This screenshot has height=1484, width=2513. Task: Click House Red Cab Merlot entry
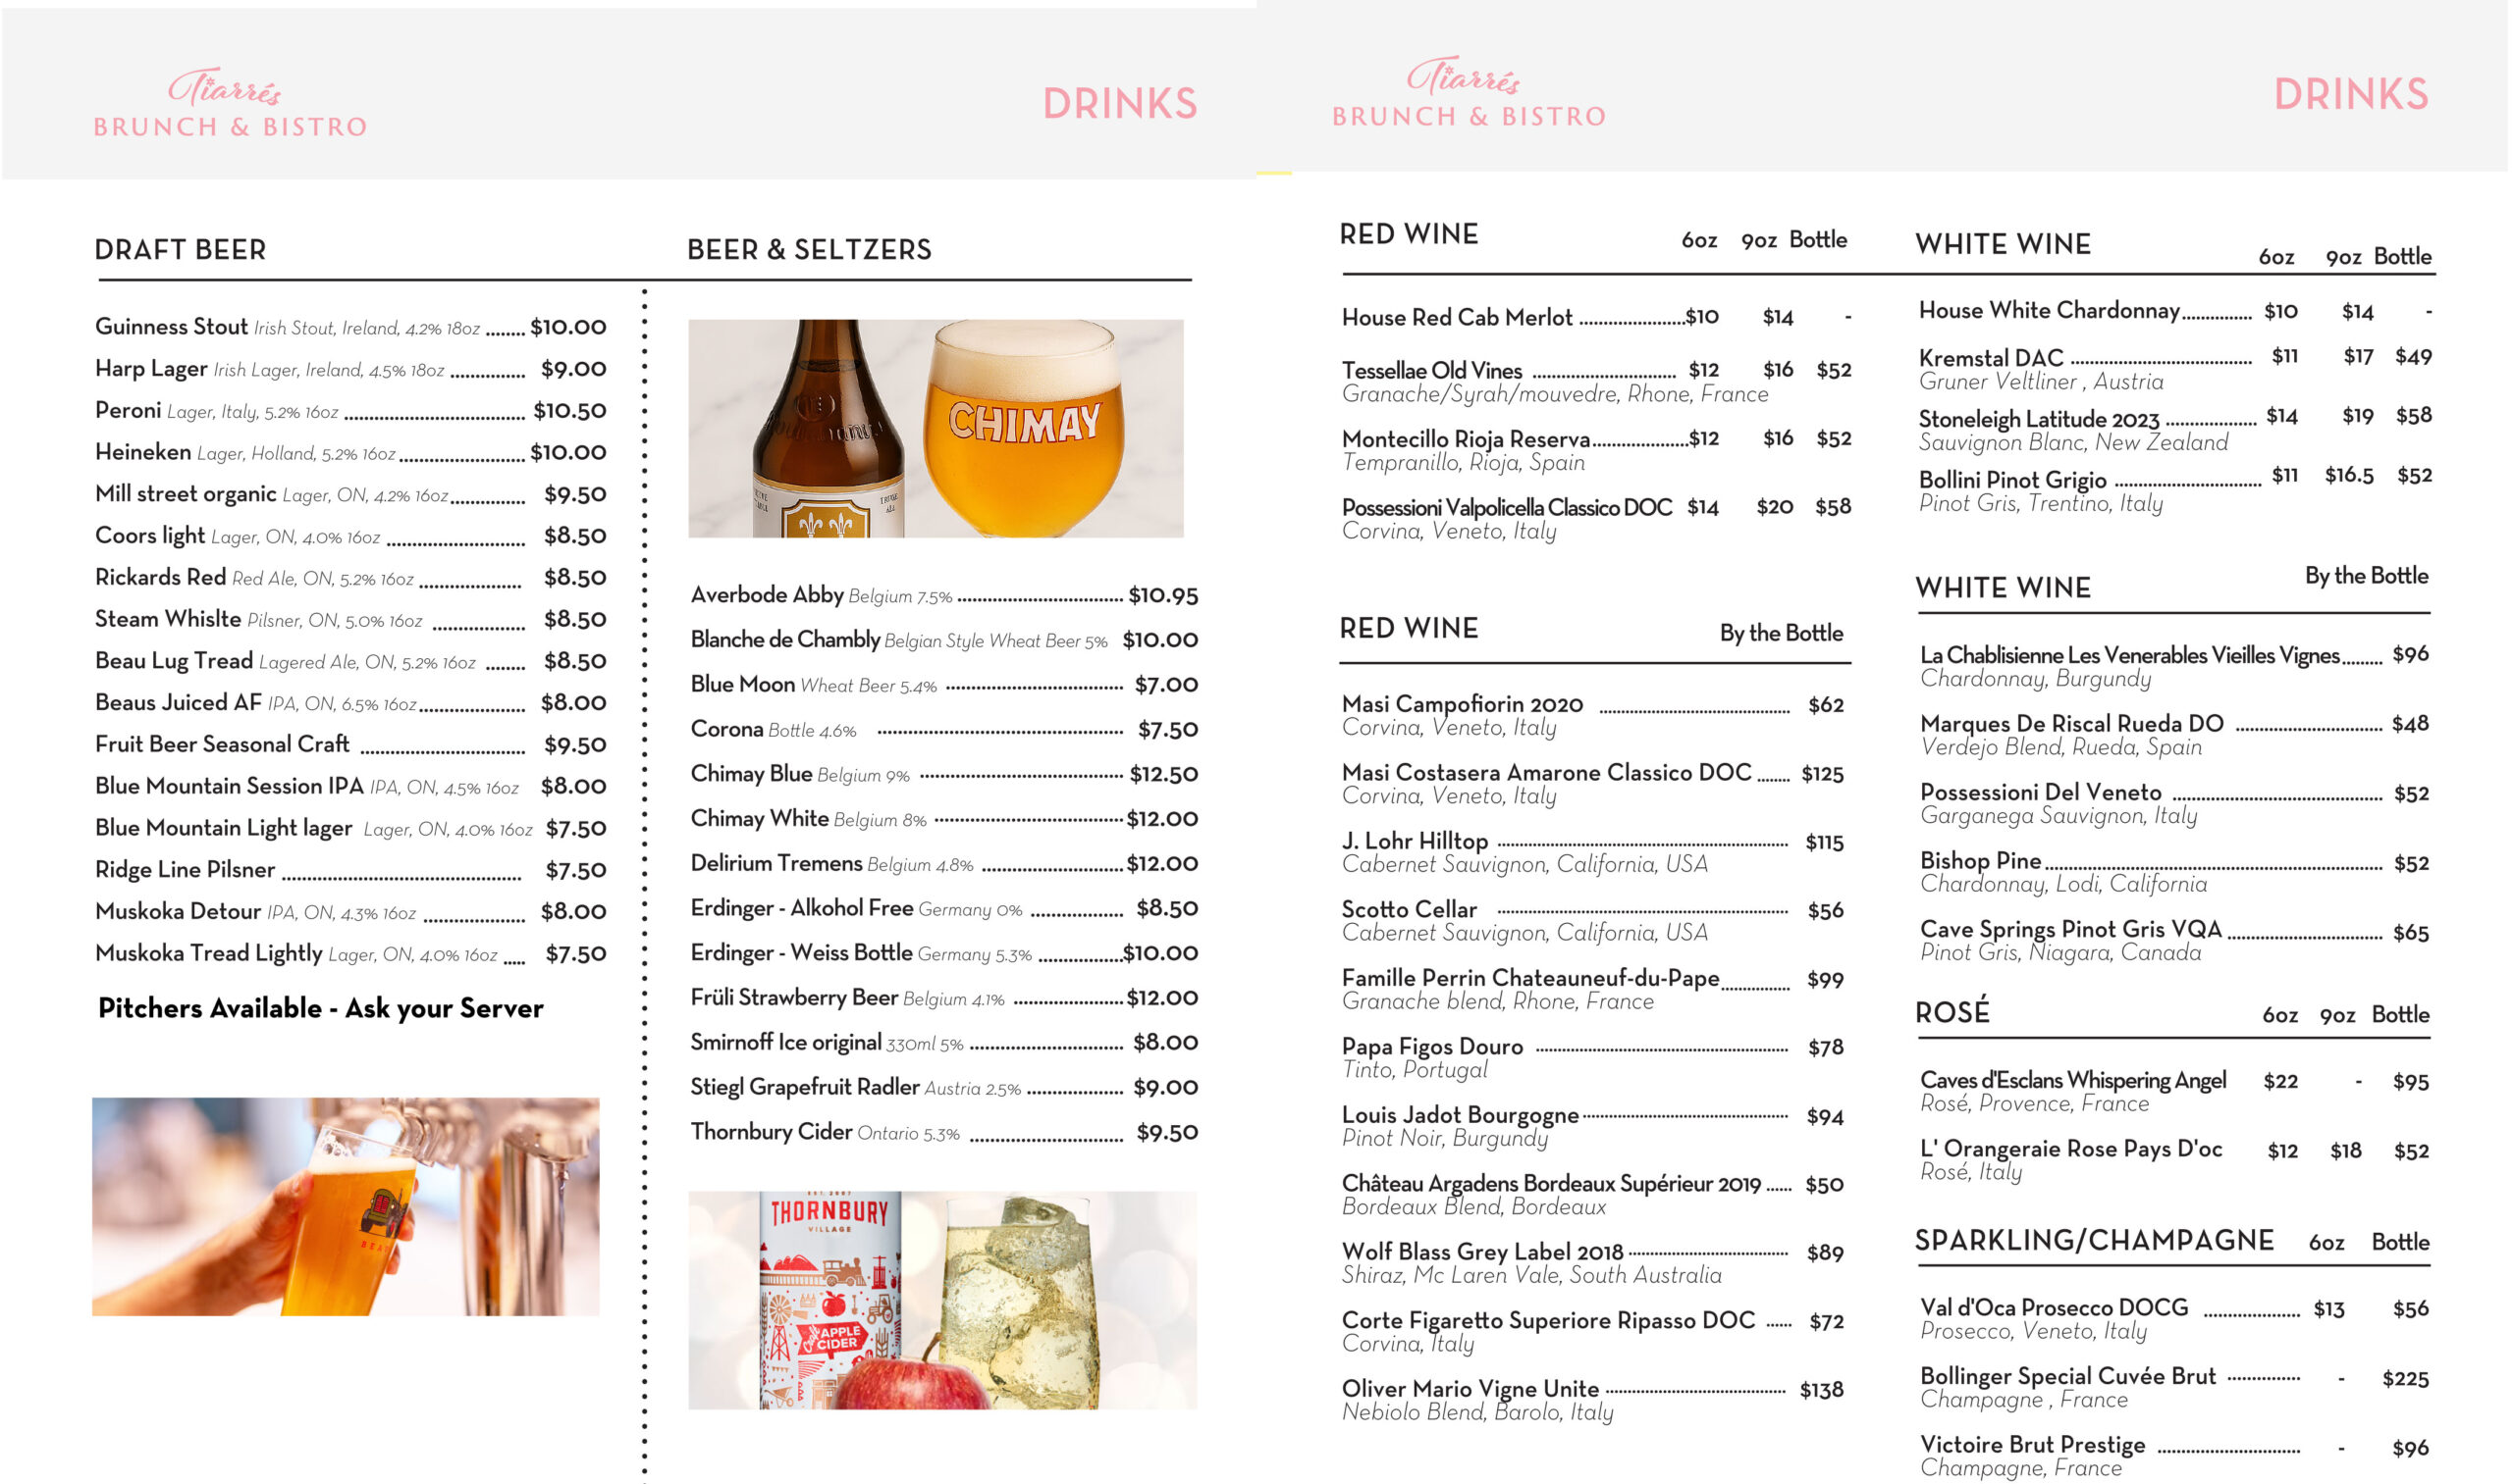[1596, 318]
